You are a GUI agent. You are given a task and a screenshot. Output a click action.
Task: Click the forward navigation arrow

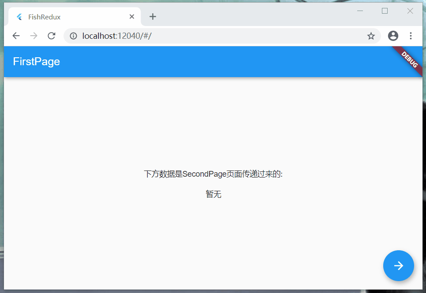point(34,36)
